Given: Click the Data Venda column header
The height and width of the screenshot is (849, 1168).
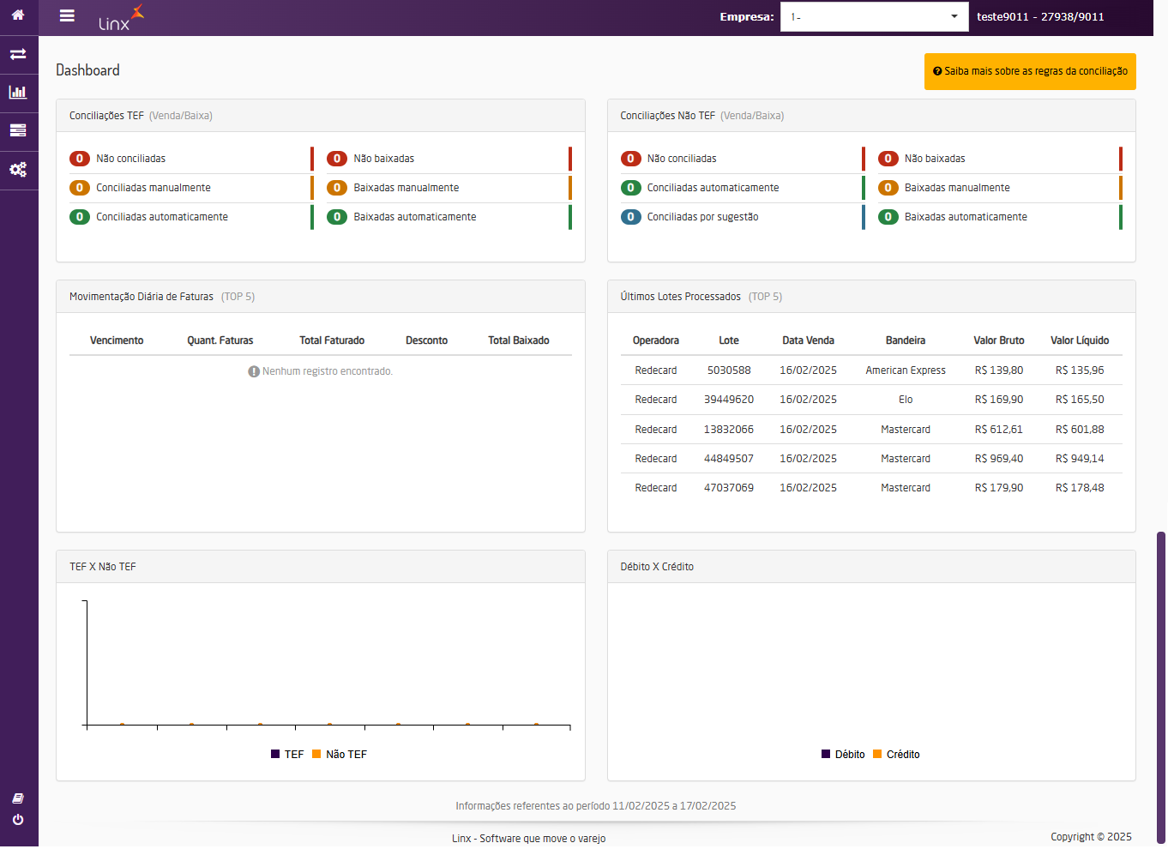Looking at the screenshot, I should coord(808,340).
